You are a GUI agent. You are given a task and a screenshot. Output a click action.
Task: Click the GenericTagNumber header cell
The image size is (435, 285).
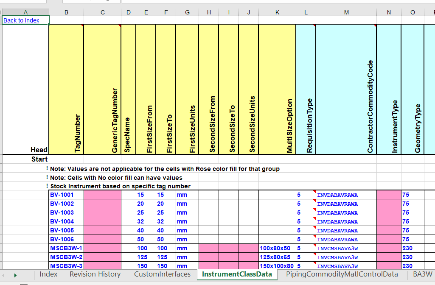pos(102,89)
